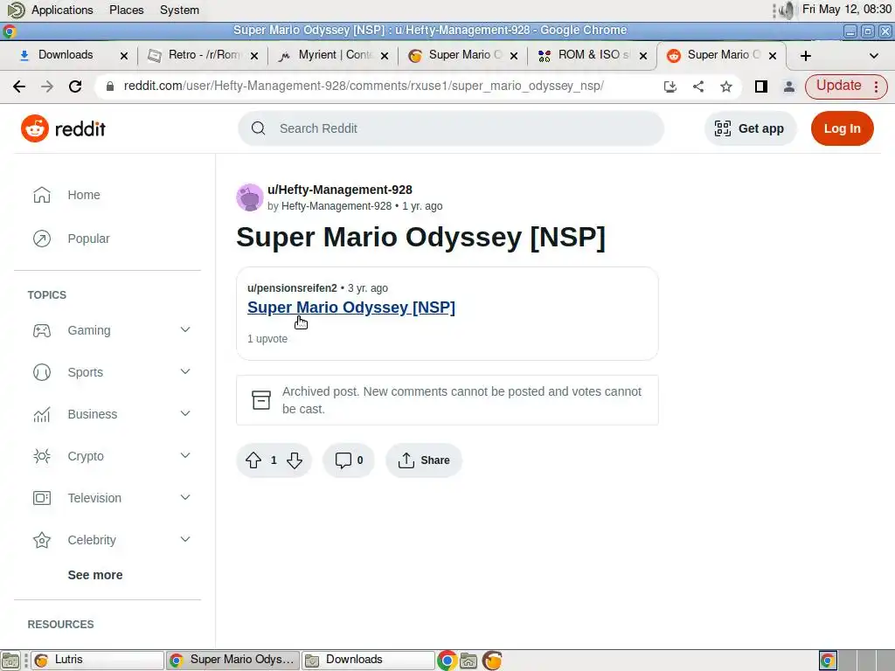The width and height of the screenshot is (895, 671).
Task: Click the address bar URL
Action: [364, 86]
